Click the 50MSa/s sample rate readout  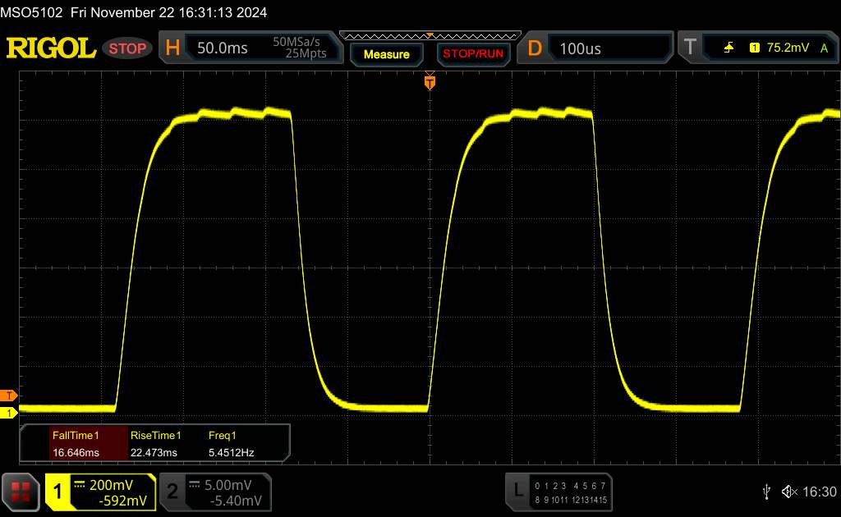[296, 42]
